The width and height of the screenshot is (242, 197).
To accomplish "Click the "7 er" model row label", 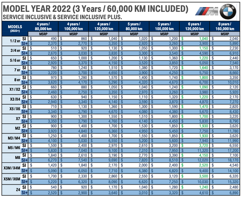I will tap(17, 70).
